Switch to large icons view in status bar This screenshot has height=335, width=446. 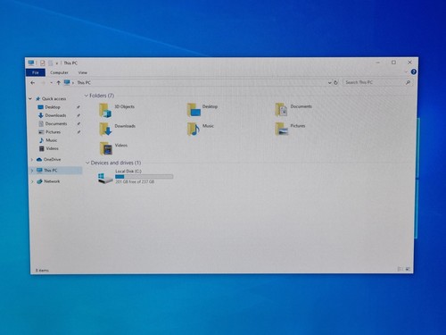[x=408, y=269]
